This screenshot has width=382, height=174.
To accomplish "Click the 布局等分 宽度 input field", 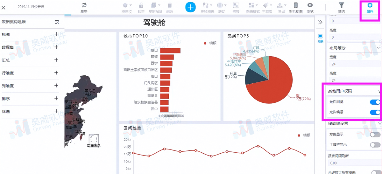I will coord(355,64).
